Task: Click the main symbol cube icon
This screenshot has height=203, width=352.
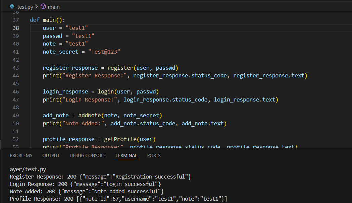Action: coord(43,7)
